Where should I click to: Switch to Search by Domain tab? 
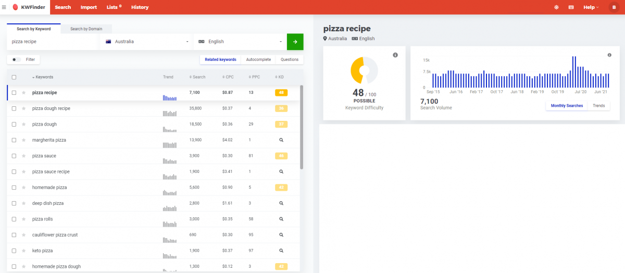point(86,29)
